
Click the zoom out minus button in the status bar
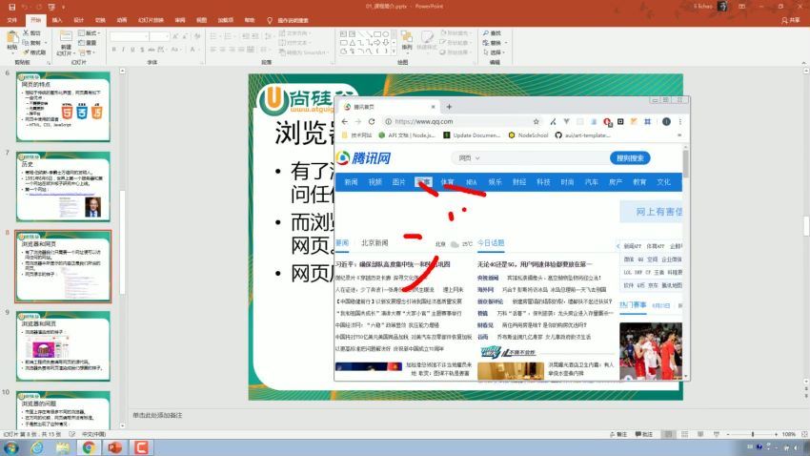[728, 434]
